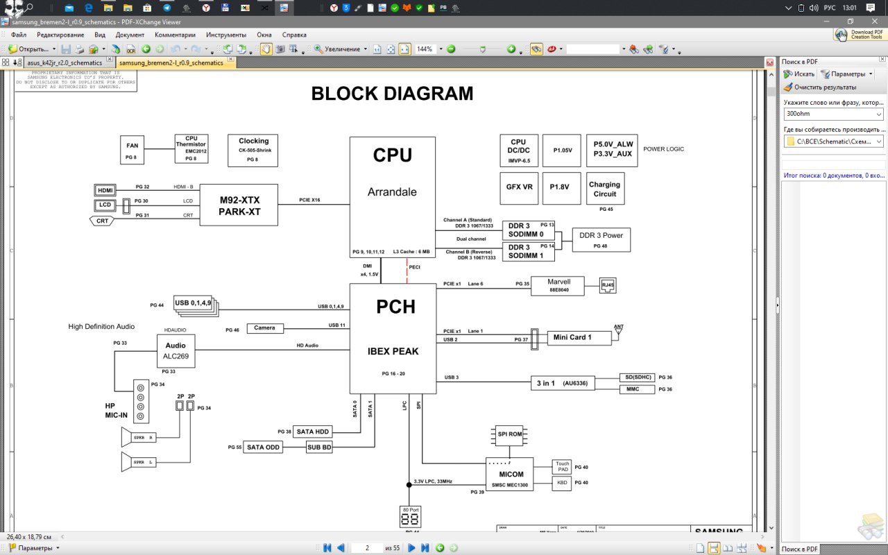The height and width of the screenshot is (555, 888).
Task: Open the Справка menu
Action: (294, 35)
